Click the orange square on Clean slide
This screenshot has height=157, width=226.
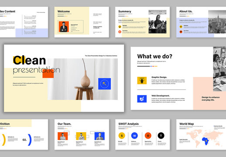[x=48, y=74]
